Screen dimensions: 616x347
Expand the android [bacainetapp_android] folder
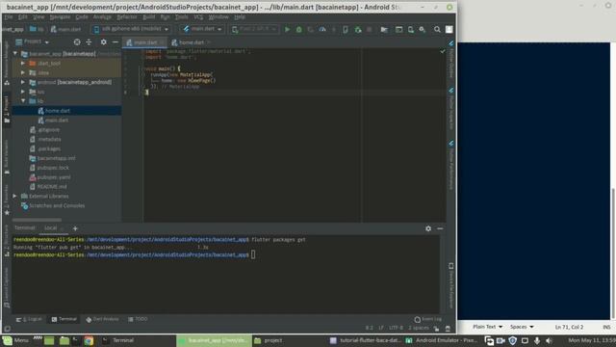click(x=23, y=82)
